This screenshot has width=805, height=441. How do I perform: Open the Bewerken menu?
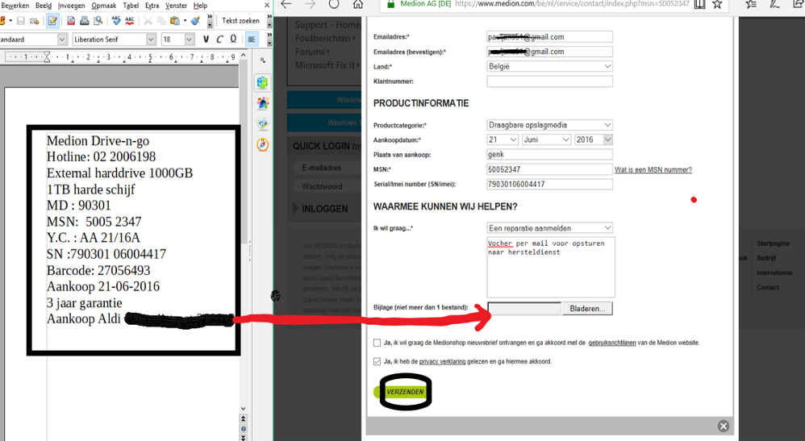tap(15, 5)
